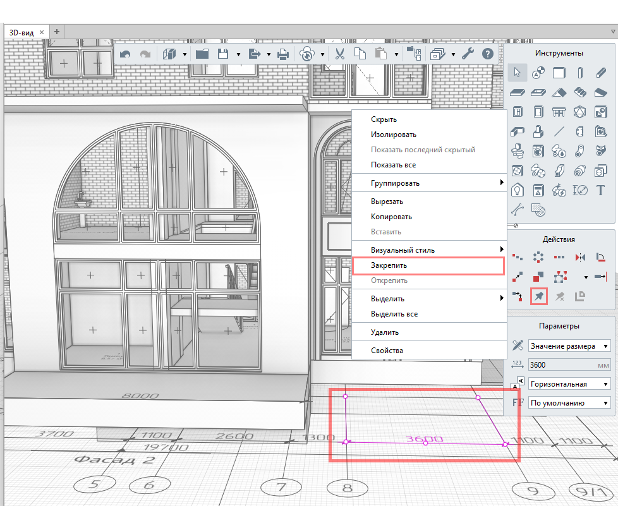
Task: Open the Горизонтальная orientation dropdown
Action: [x=570, y=384]
